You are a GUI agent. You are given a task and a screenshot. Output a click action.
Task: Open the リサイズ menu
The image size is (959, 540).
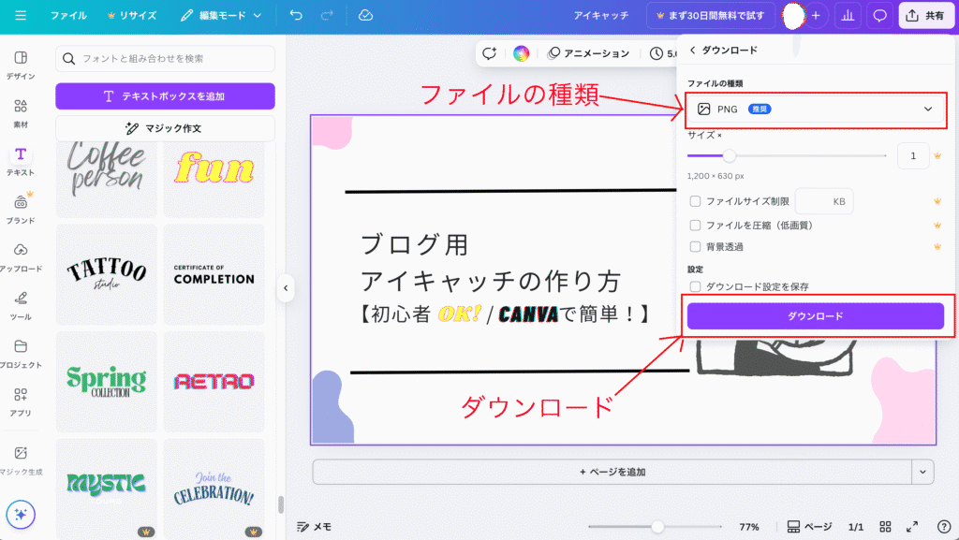[x=131, y=15]
